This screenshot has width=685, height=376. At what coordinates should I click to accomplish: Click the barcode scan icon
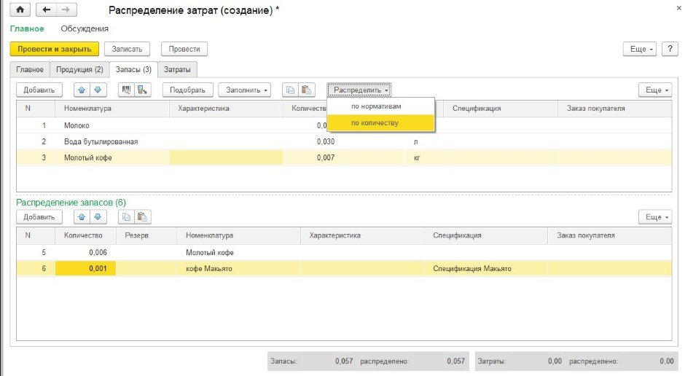(x=125, y=90)
